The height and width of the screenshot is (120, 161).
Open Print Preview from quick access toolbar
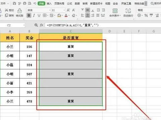[30, 3]
